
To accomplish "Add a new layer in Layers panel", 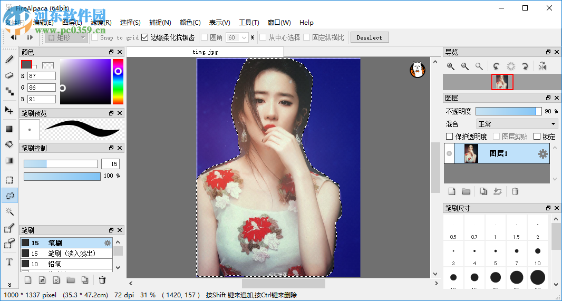I will [x=452, y=191].
